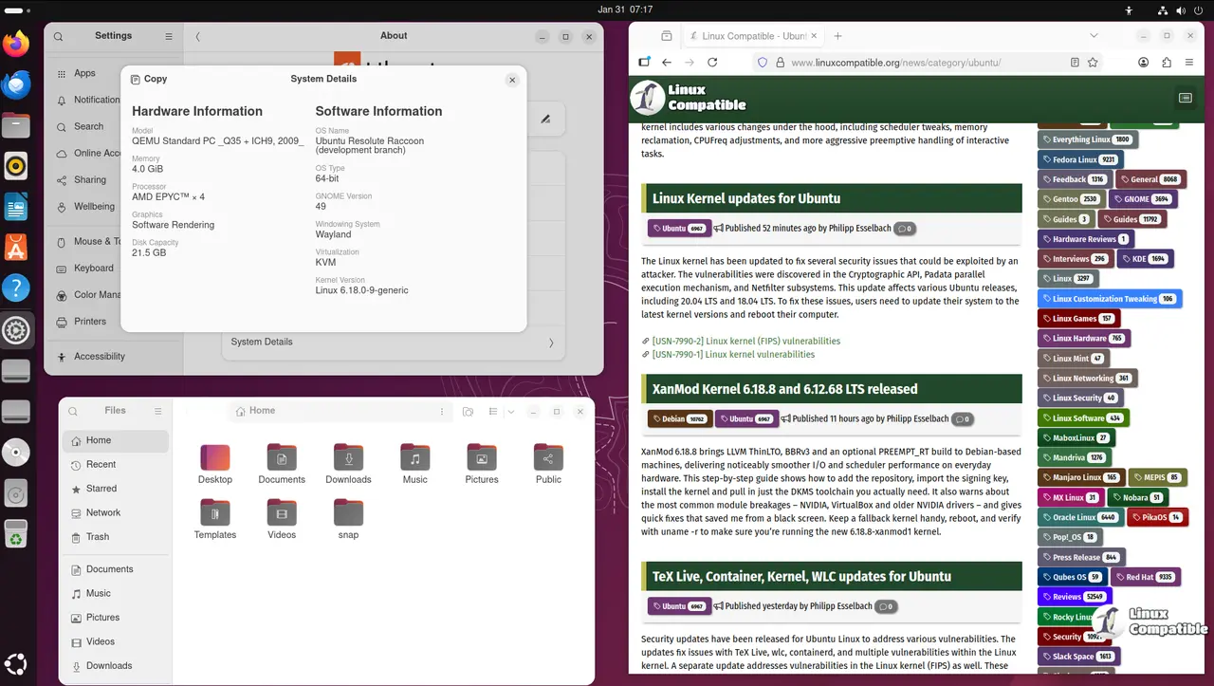Bookmark this page with the star icon
The image size is (1214, 686).
[x=1093, y=63]
